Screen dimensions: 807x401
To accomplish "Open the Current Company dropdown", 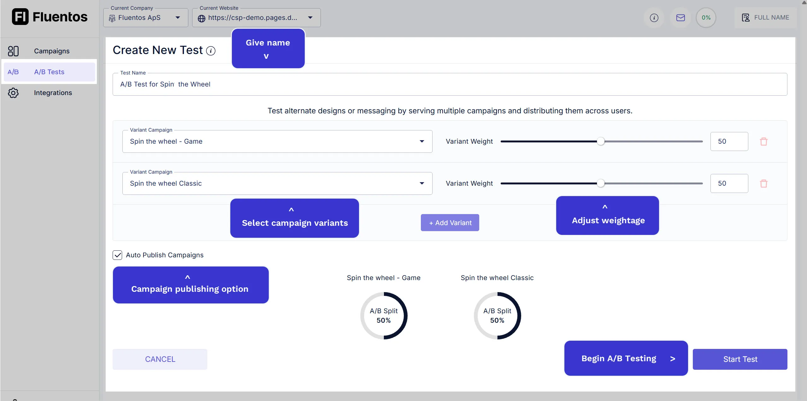I will tap(178, 18).
